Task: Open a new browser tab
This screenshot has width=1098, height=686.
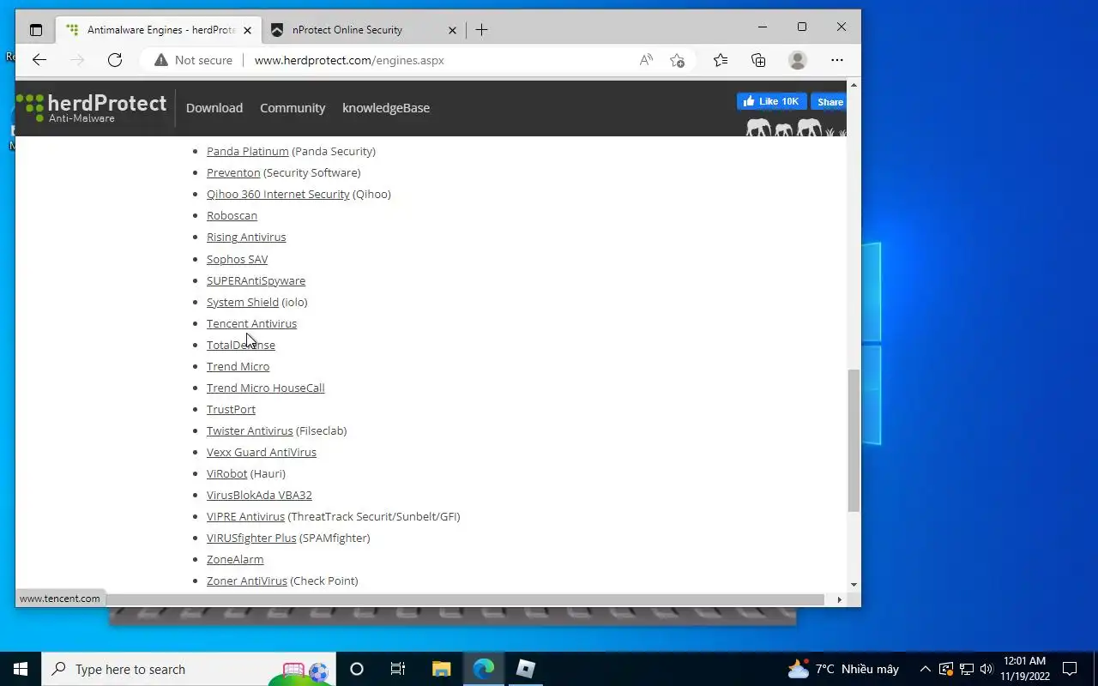Action: [x=482, y=30]
